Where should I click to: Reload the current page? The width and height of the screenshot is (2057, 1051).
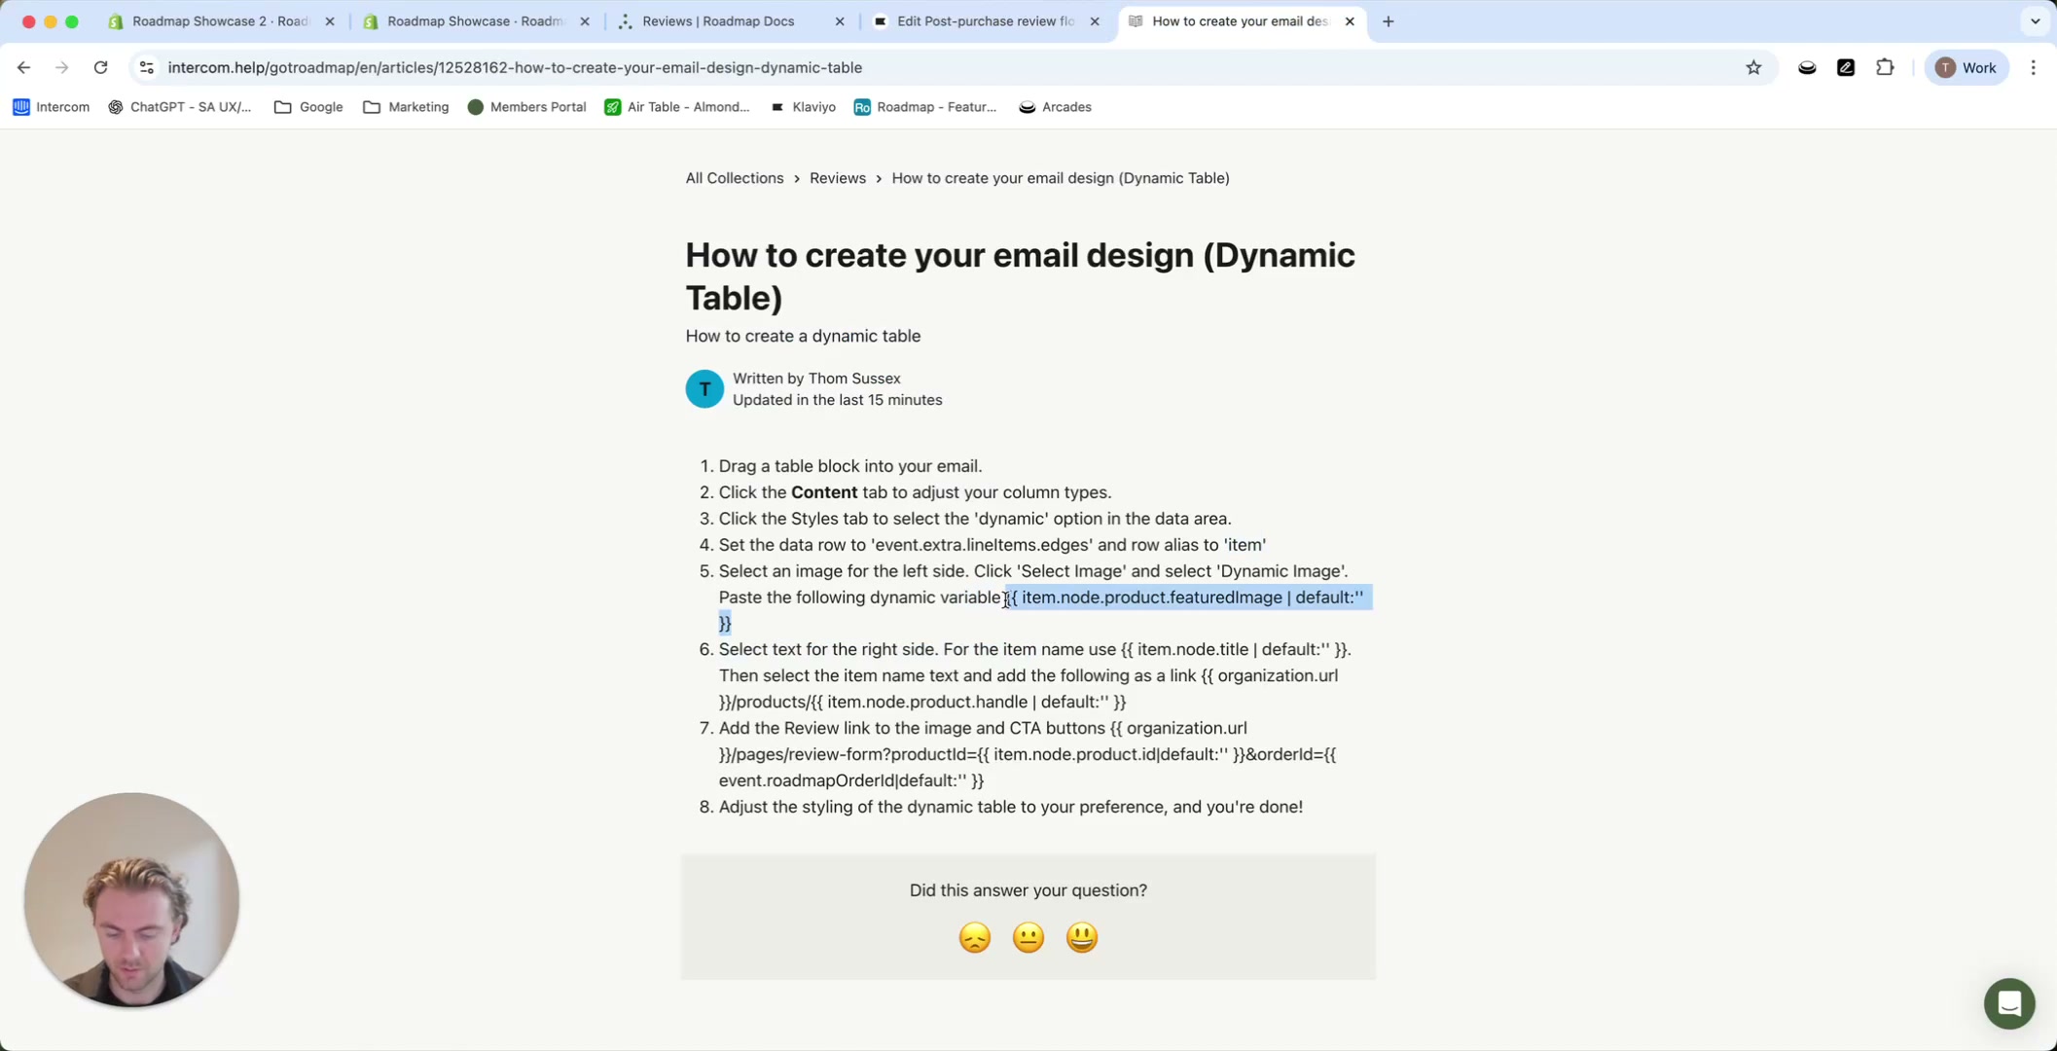100,67
